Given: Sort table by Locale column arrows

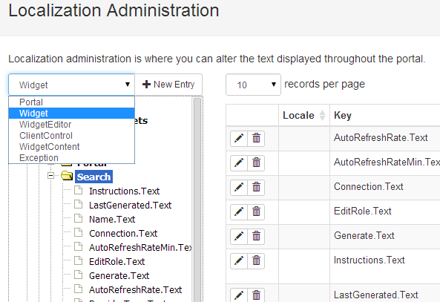Looking at the screenshot, I should 323,115.
